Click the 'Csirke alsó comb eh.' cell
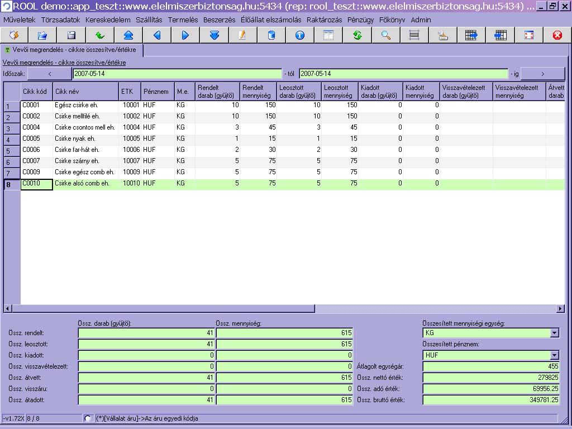Image resolution: width=572 pixels, height=429 pixels. coord(85,183)
